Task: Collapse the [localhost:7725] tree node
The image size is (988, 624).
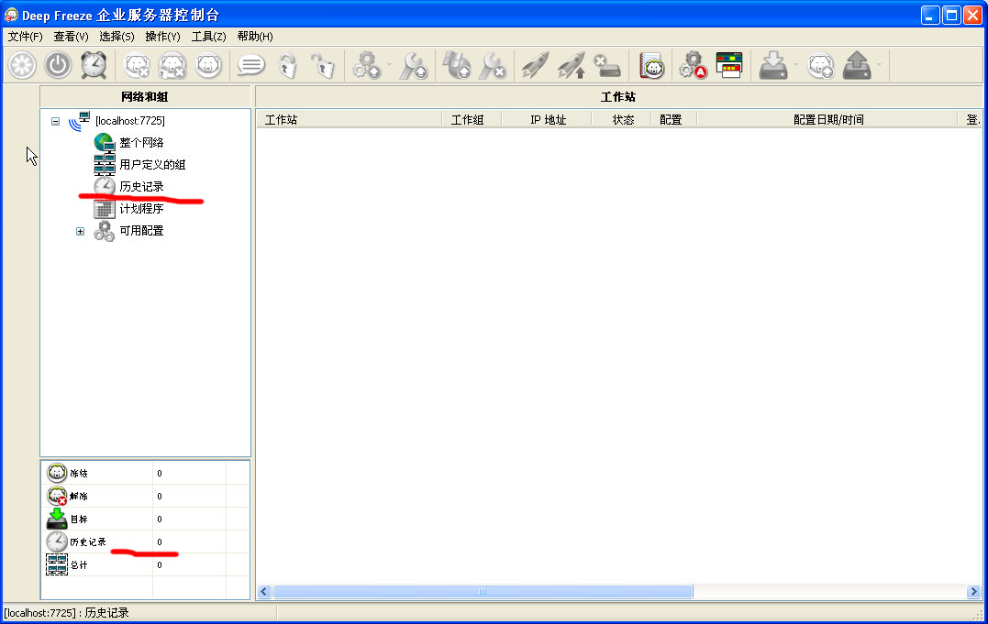Action: click(x=56, y=121)
